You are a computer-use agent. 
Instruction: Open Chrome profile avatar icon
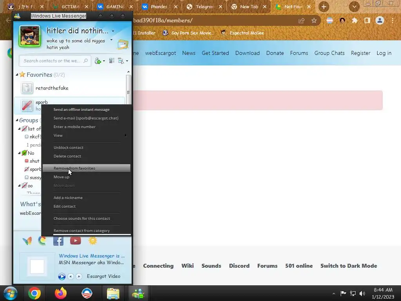[x=380, y=20]
